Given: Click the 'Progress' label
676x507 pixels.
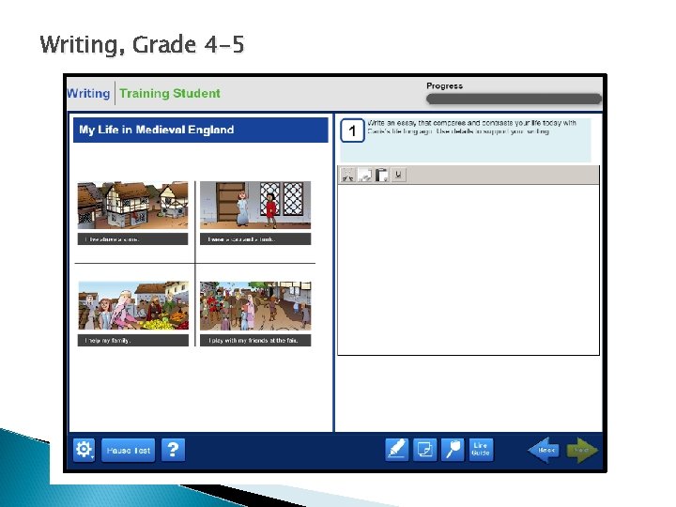Looking at the screenshot, I should click(x=444, y=85).
